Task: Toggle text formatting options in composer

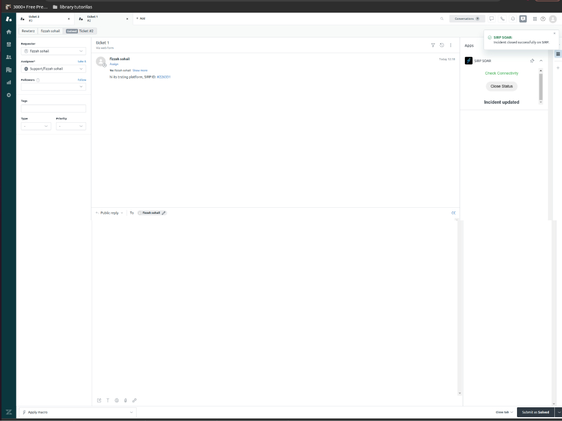Action: (x=108, y=400)
